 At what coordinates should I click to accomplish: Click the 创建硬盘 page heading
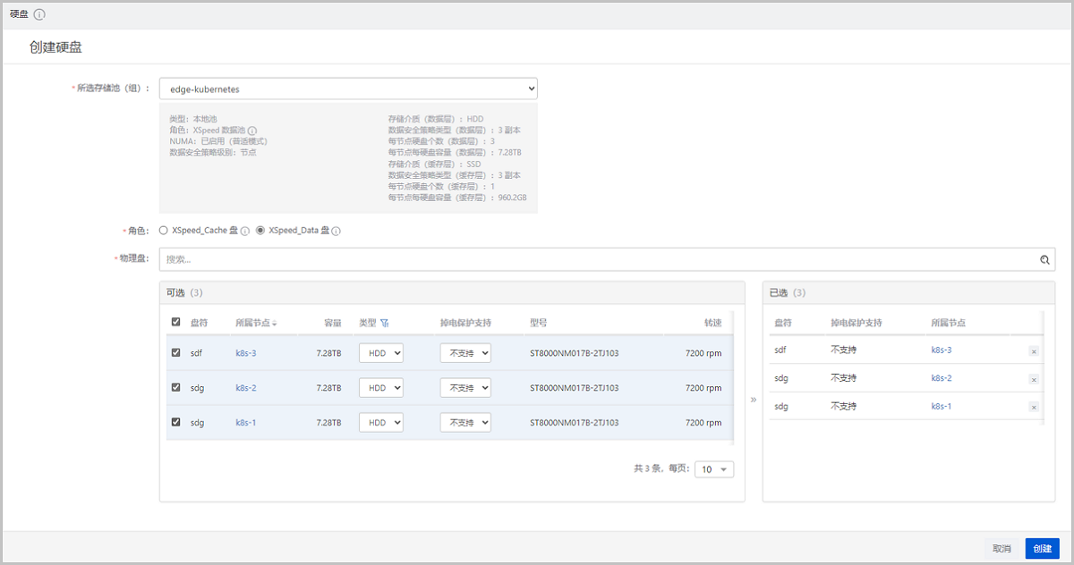[x=55, y=47]
